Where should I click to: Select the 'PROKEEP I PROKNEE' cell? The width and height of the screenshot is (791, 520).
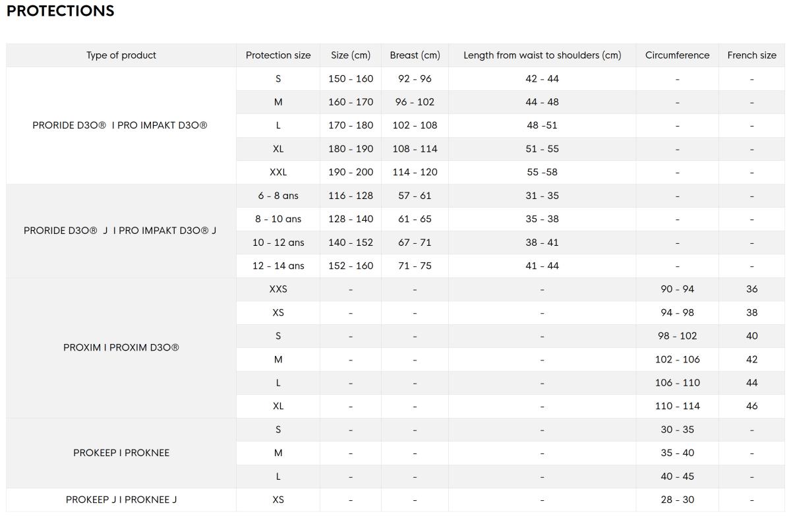tap(121, 453)
